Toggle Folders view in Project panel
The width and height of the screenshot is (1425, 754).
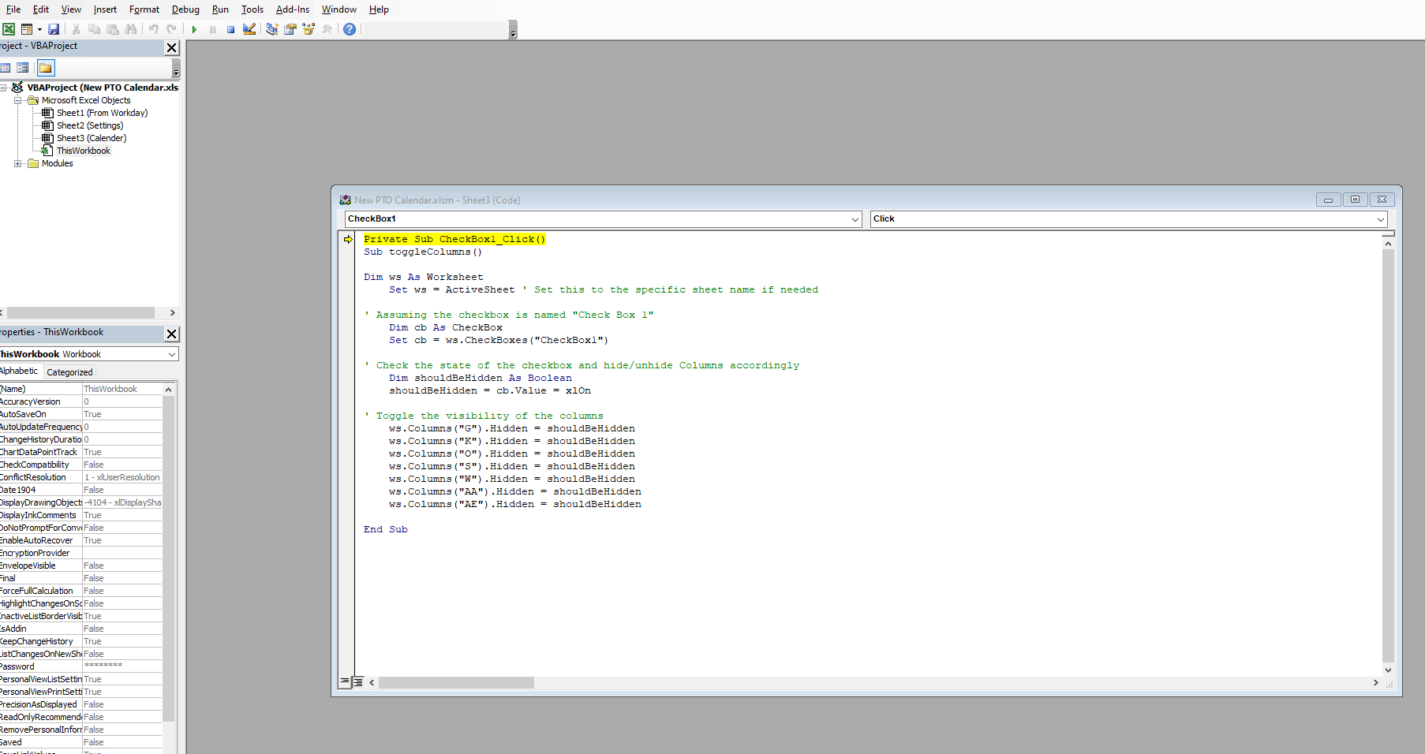pos(46,68)
